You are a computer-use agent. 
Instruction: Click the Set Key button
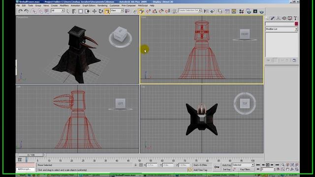pos(226,170)
